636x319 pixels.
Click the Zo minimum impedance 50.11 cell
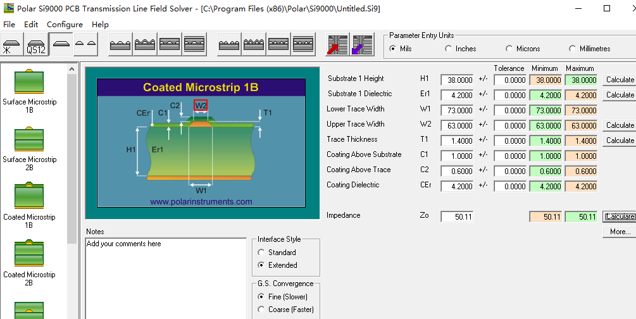546,216
